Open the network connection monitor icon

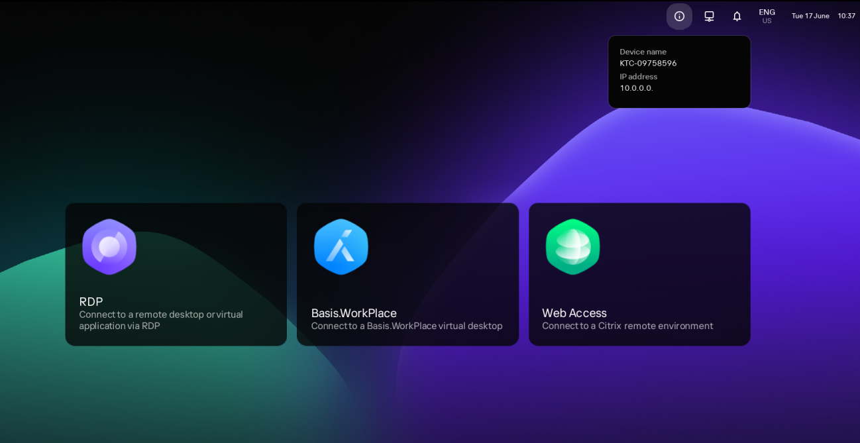click(x=709, y=17)
